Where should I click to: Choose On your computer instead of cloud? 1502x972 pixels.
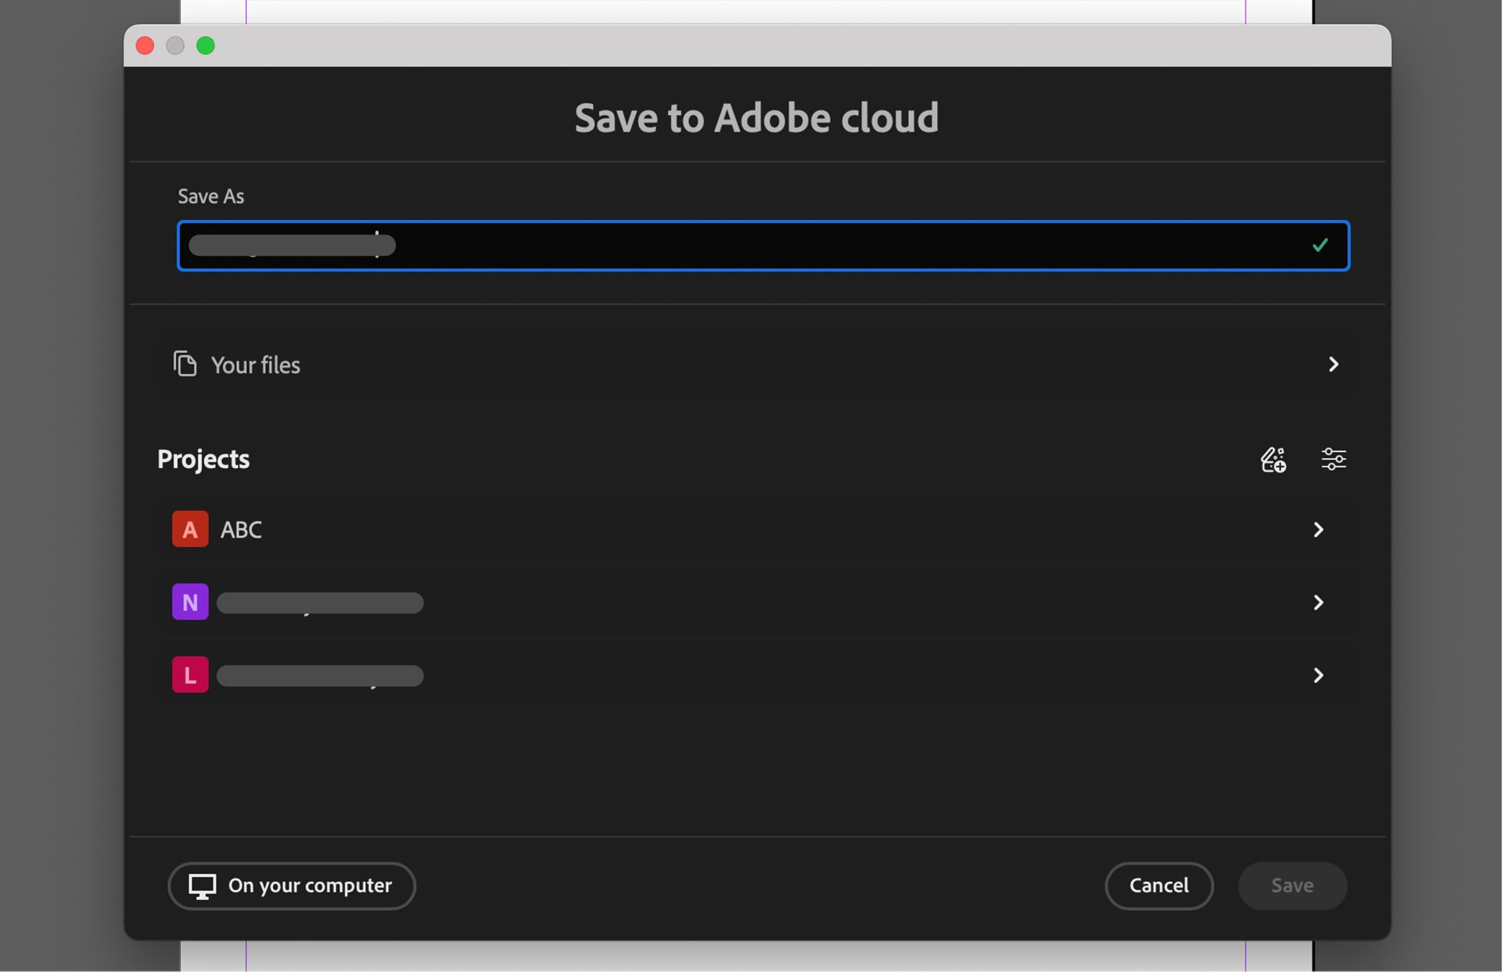pos(291,886)
